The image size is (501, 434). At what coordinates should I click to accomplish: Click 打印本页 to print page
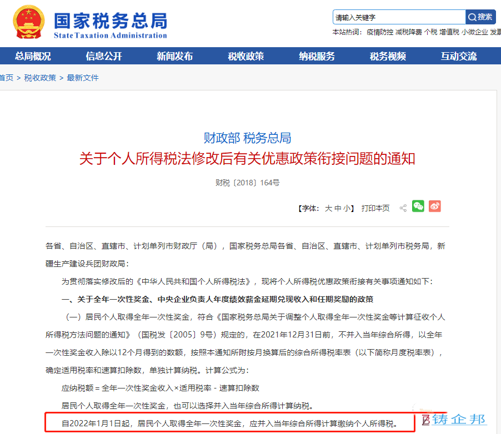[x=375, y=209]
